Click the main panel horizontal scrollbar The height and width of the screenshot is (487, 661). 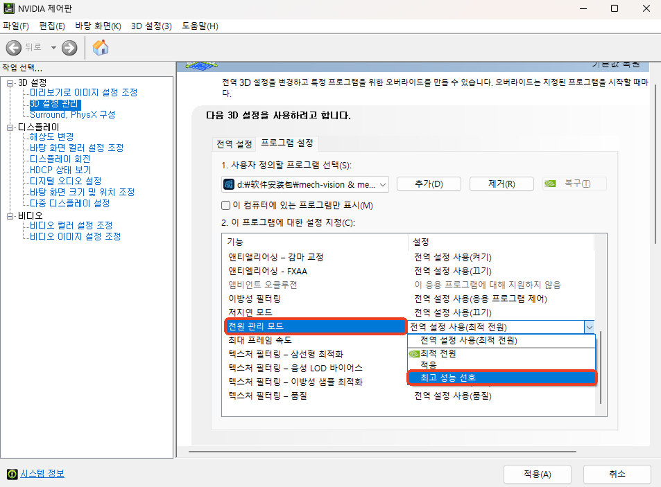pyautogui.click(x=382, y=452)
